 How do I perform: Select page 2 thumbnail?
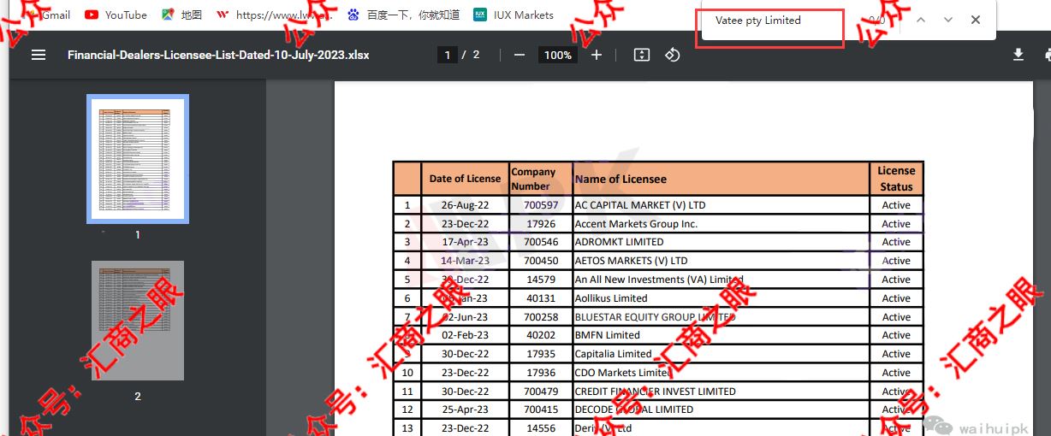[138, 321]
